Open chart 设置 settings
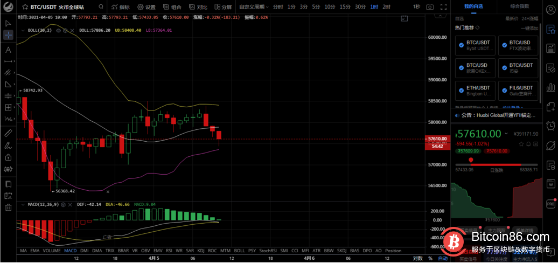558x263 pixels. click(146, 7)
